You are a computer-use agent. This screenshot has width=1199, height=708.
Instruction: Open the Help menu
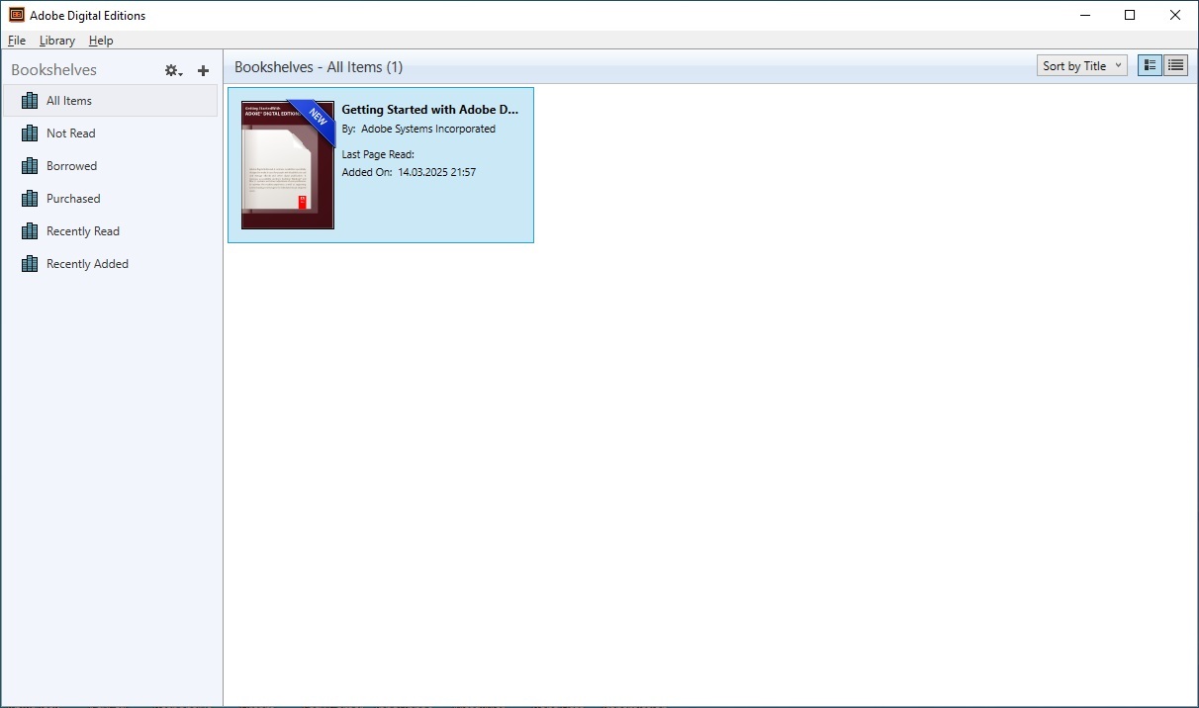point(101,41)
